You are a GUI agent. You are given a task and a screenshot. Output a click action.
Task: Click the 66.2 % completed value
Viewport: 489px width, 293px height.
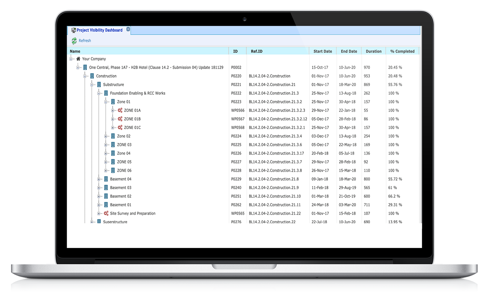pyautogui.click(x=394, y=196)
